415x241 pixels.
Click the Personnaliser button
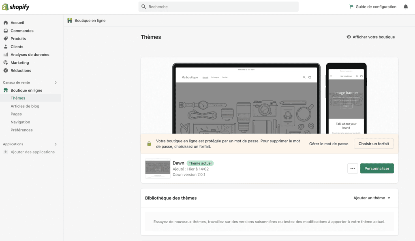point(377,168)
